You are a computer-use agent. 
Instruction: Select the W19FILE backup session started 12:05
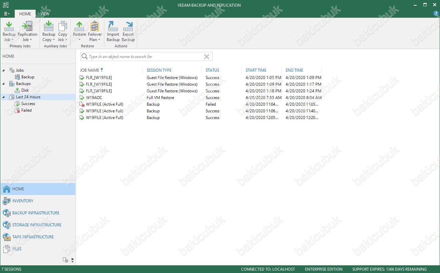[x=201, y=118]
